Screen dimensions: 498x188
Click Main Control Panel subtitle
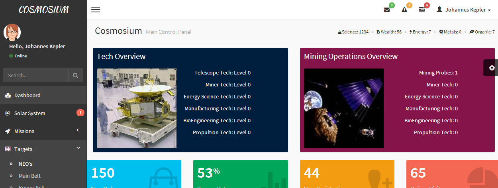(x=169, y=32)
